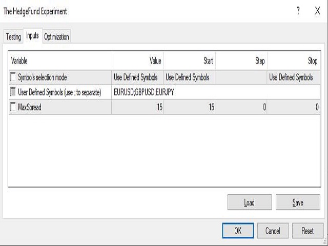Select the User Defined Symbols row label
Viewport: 328px width, 246px height.
[x=59, y=92]
